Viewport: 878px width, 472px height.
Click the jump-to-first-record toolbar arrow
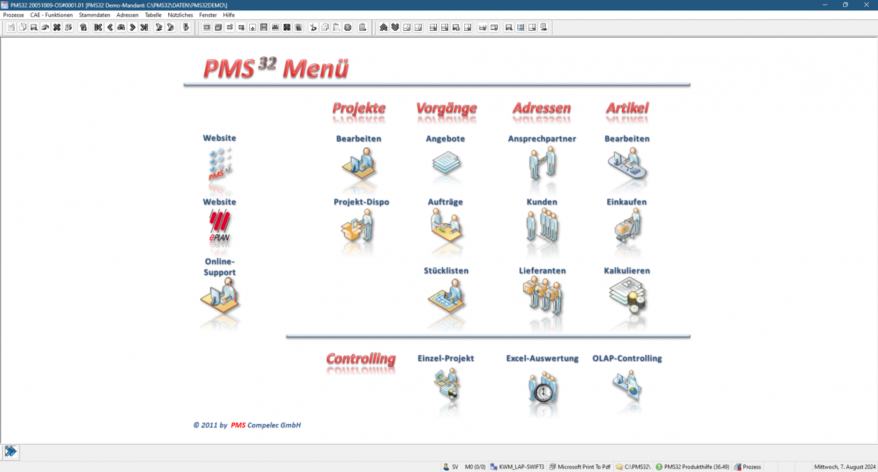tap(98, 28)
